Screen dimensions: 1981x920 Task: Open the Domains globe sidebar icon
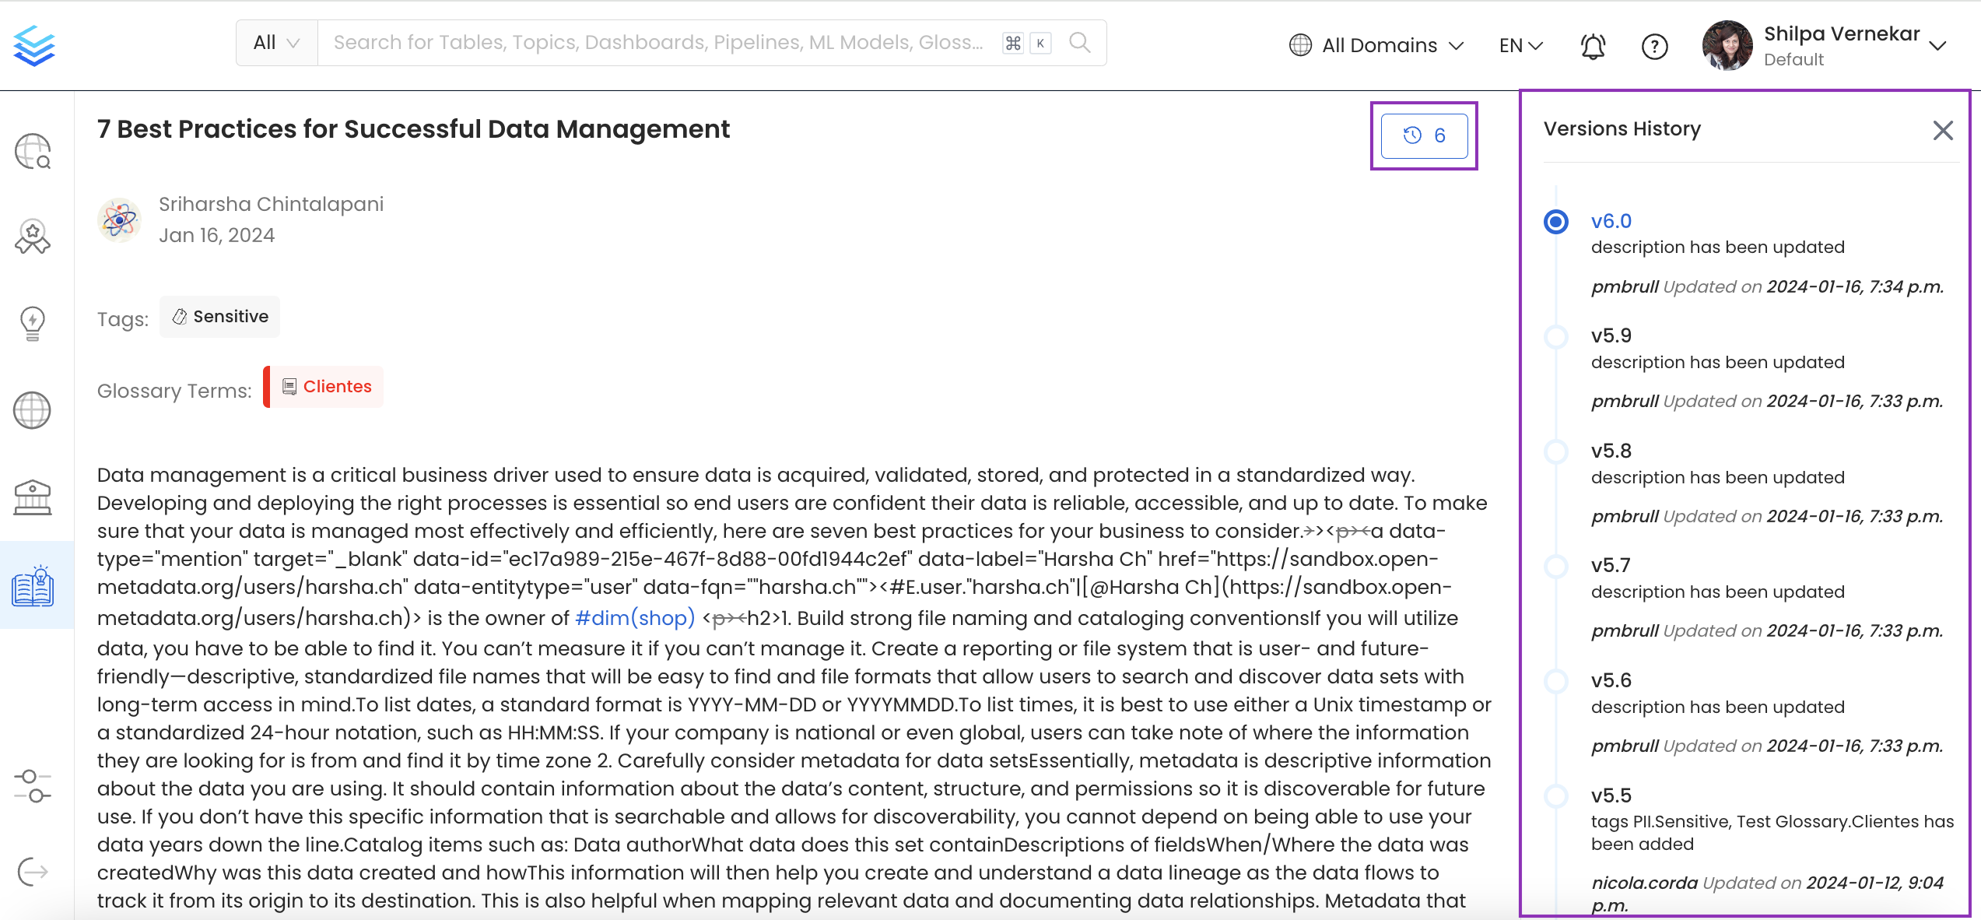click(x=33, y=410)
